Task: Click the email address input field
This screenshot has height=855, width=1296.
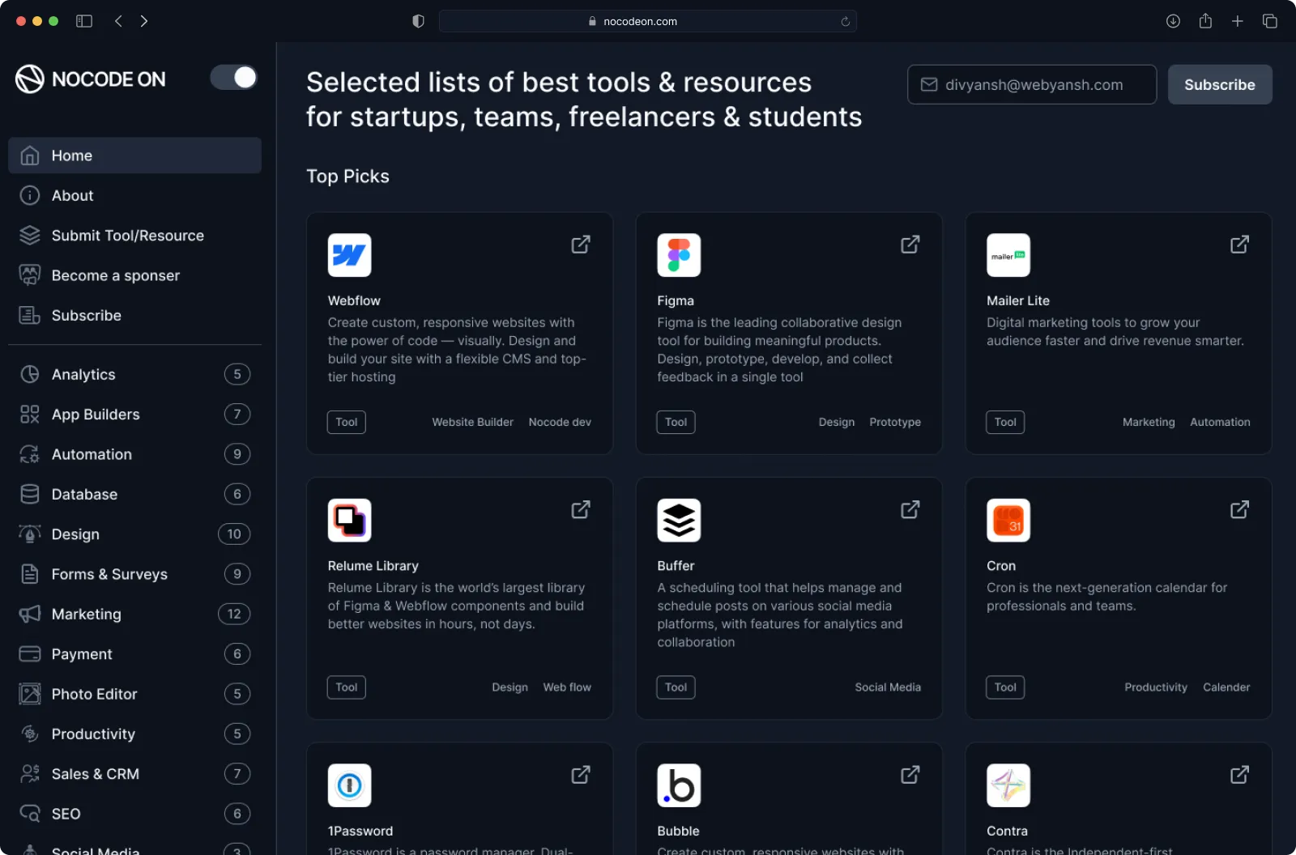Action: pos(1032,84)
